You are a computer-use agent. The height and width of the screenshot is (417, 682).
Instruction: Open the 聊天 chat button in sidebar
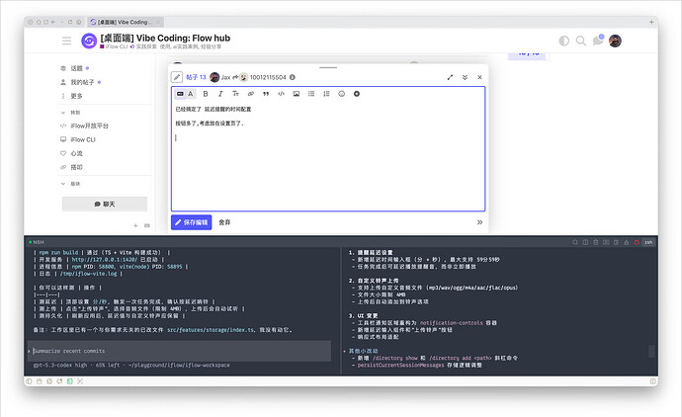click(97, 204)
